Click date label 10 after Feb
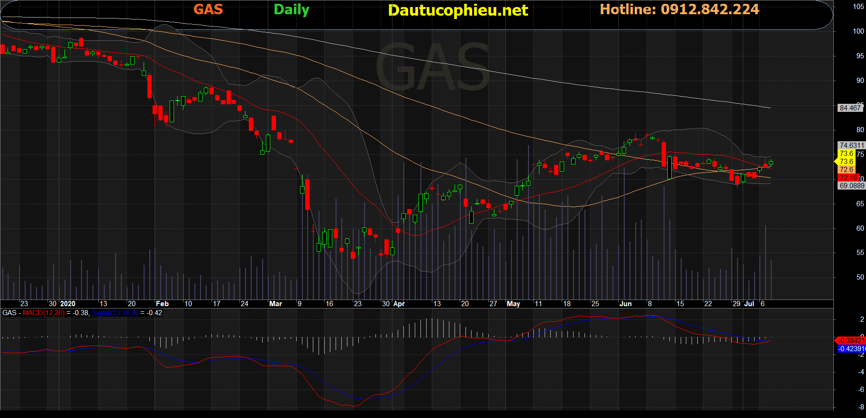Screen dimensions: 866x418 coord(188,304)
